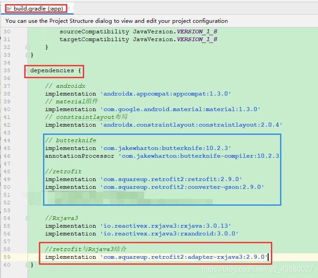Click the 'io.reactivex.rxjava3:rxandroid:3.0.0' string
Image resolution: width=318 pixels, height=278 pixels.
pyautogui.click(x=169, y=234)
